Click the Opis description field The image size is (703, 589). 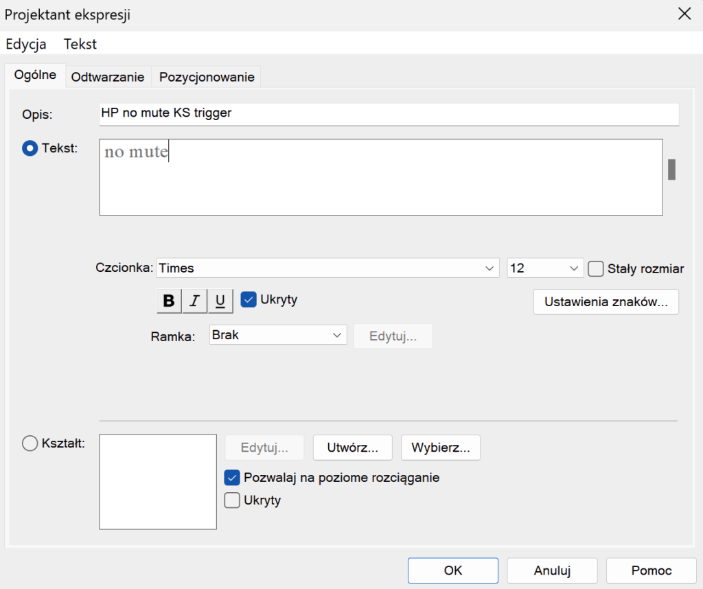pos(389,113)
